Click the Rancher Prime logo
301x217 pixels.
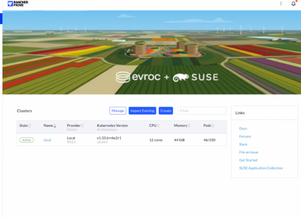[18, 4]
